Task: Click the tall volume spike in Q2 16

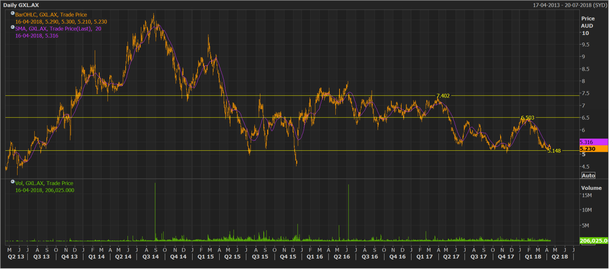Action: point(348,213)
